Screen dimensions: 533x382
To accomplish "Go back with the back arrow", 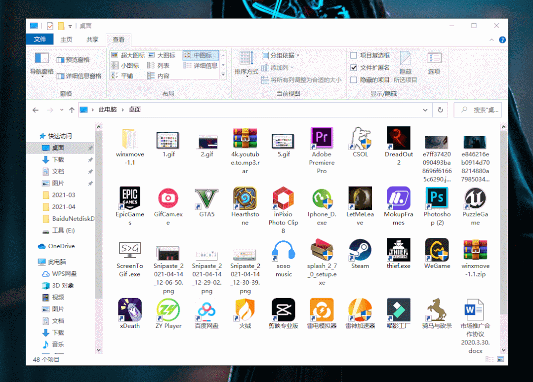I will click(36, 110).
